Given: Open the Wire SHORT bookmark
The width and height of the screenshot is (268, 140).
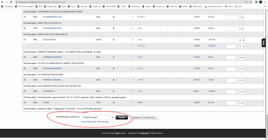Looking at the screenshot, I should 109,7.
